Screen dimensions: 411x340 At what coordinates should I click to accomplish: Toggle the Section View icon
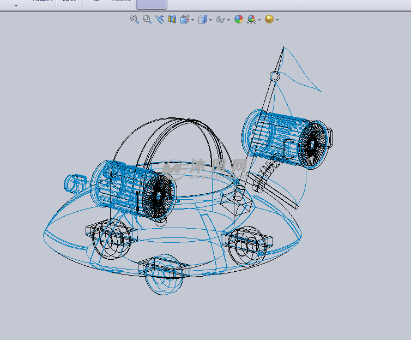(x=172, y=19)
